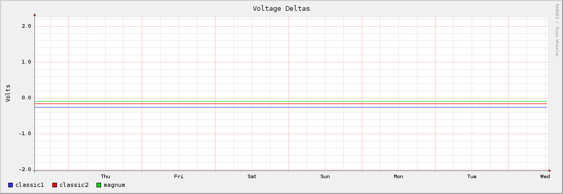
Task: Click the Sun x-axis label
Action: click(x=325, y=177)
